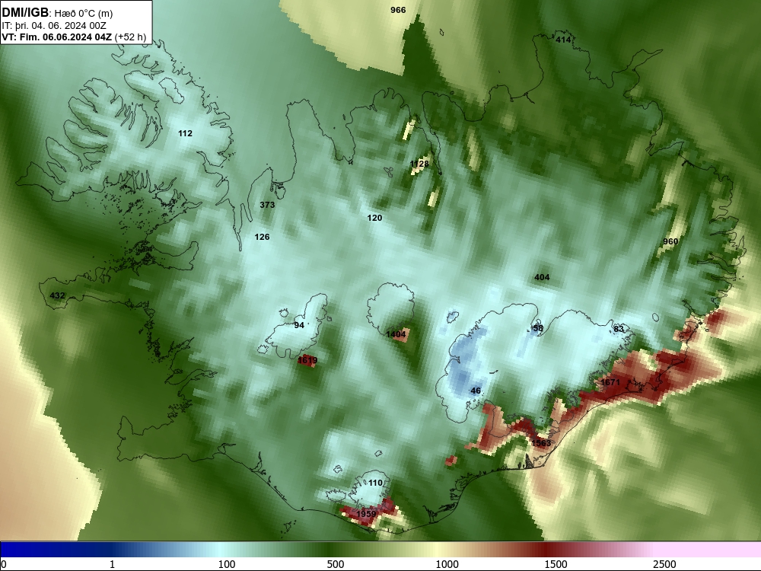Click the 83 map value
This screenshot has height=571, width=761.
coord(618,329)
